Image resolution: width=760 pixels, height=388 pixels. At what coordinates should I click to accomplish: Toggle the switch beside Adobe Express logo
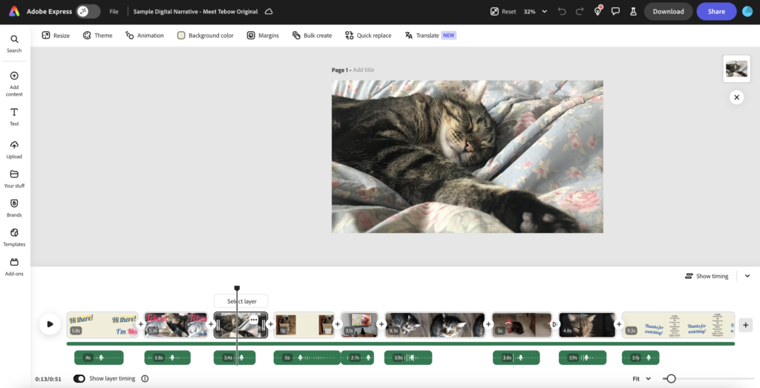point(88,11)
